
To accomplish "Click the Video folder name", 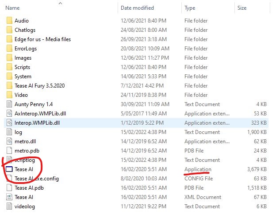I will click(21, 95).
